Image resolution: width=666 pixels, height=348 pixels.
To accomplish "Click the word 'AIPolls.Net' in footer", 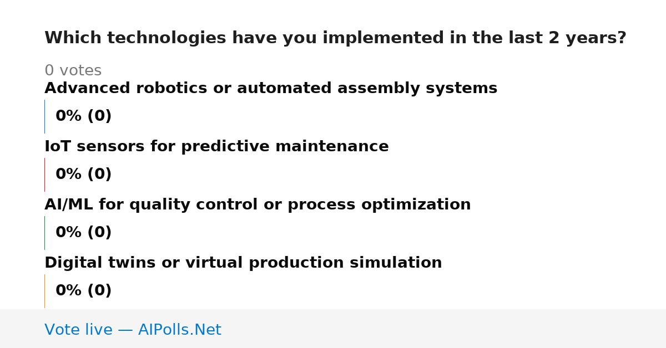I will tap(179, 330).
